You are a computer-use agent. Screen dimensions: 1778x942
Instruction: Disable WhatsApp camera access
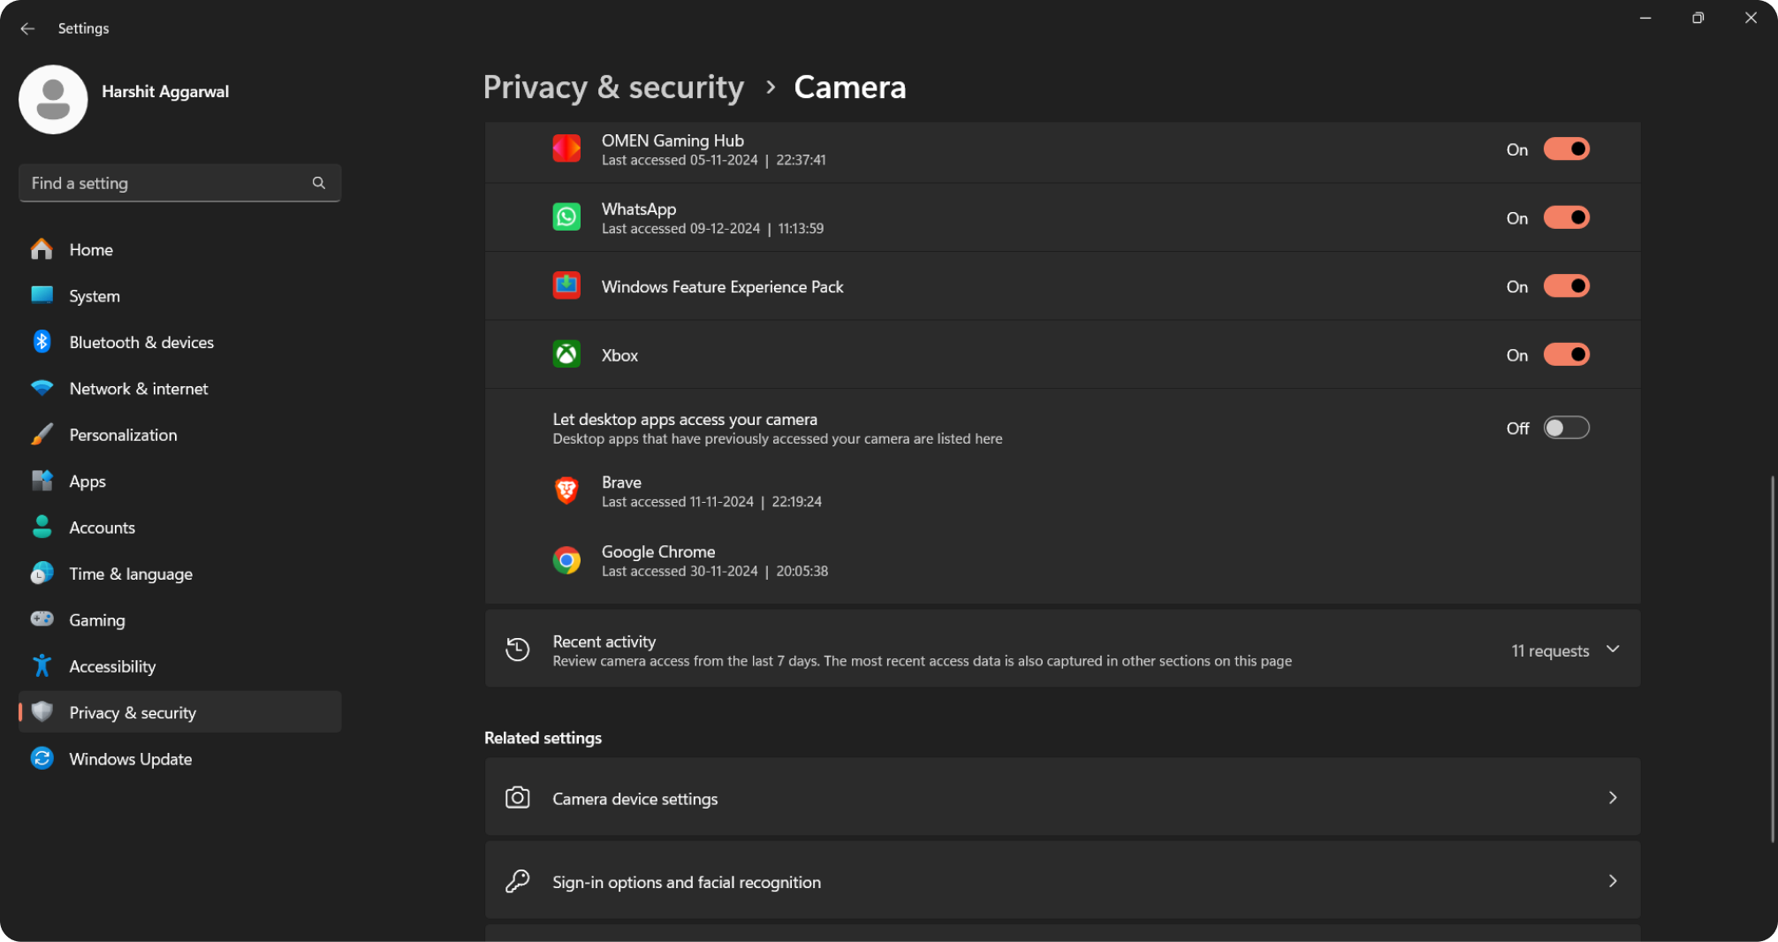tap(1565, 217)
